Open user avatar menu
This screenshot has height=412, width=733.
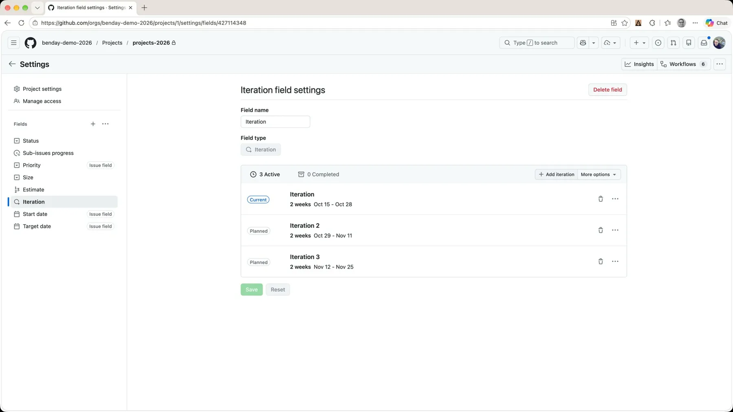pyautogui.click(x=719, y=43)
